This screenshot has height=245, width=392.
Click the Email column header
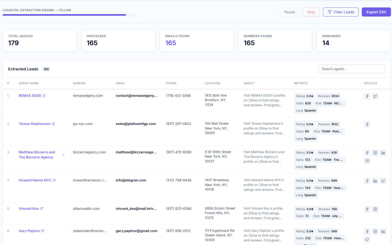pos(120,83)
